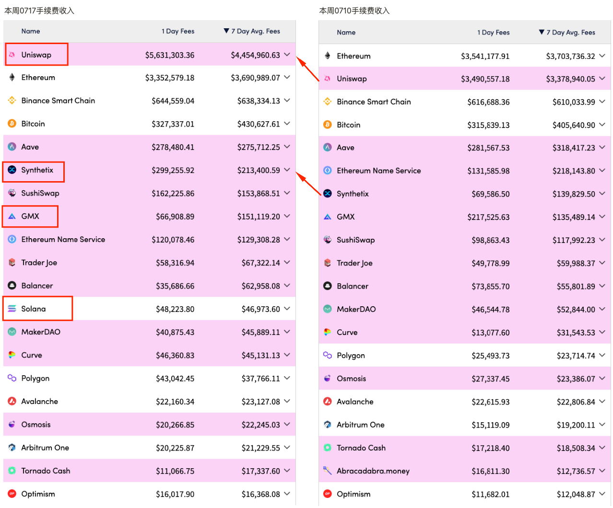The image size is (613, 508).
Task: Click the Optimism icon in the 0717 table
Action: [12, 494]
